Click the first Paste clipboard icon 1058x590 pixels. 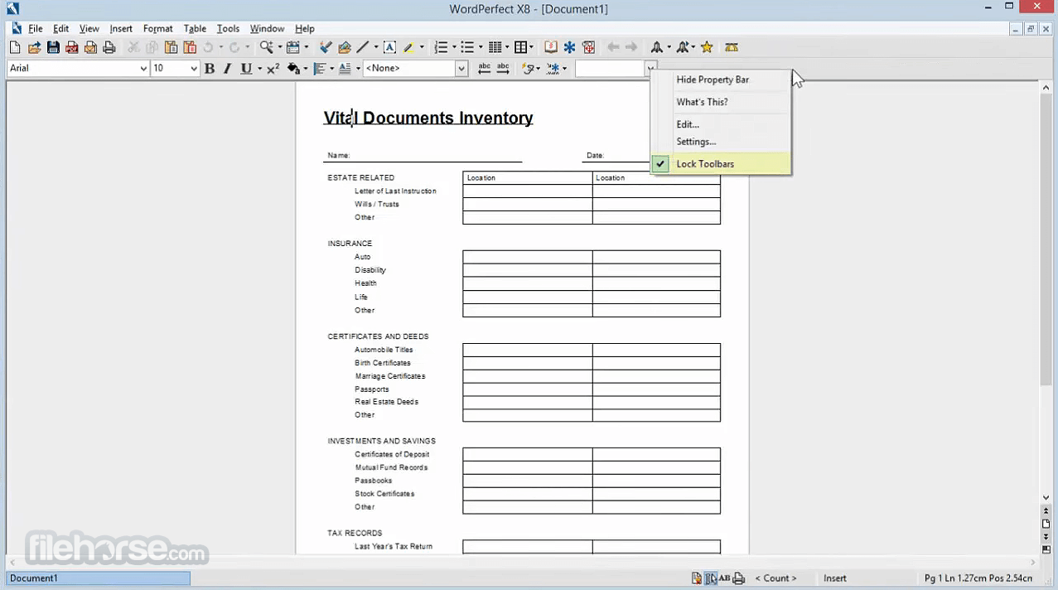[171, 48]
